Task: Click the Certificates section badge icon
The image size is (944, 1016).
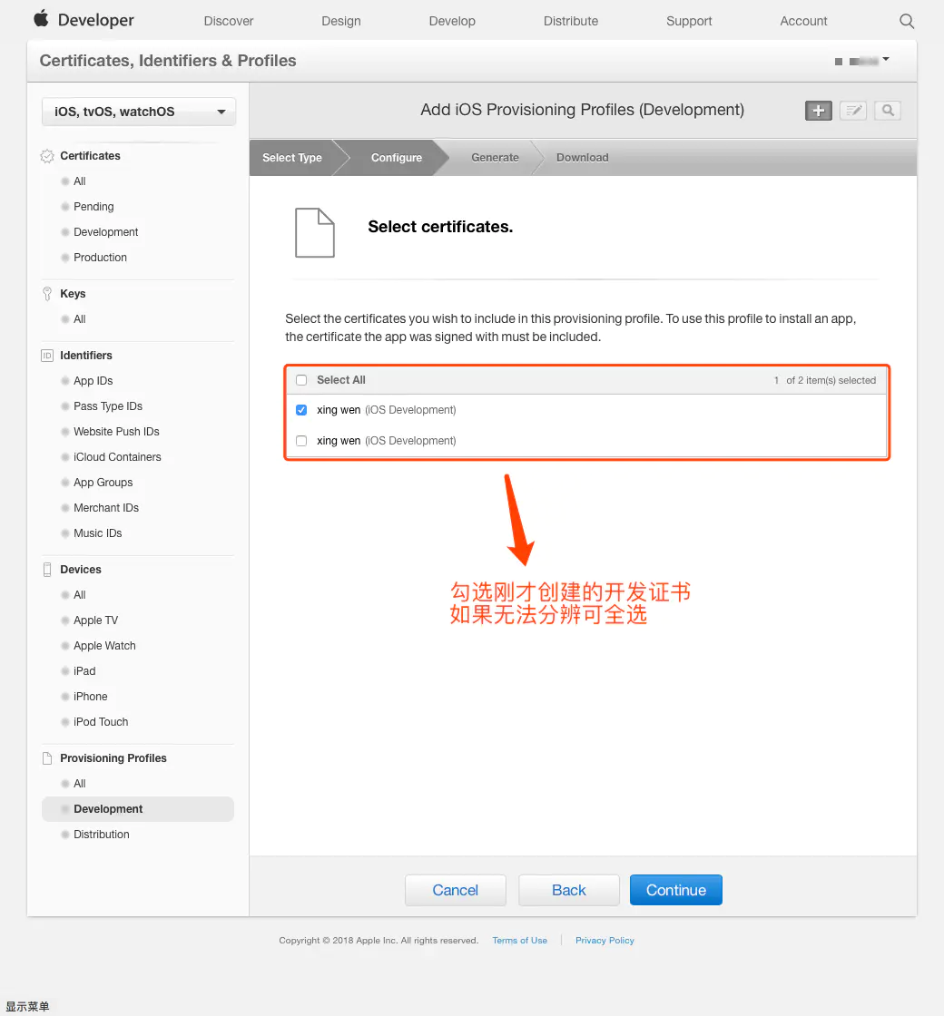Action: [x=46, y=156]
